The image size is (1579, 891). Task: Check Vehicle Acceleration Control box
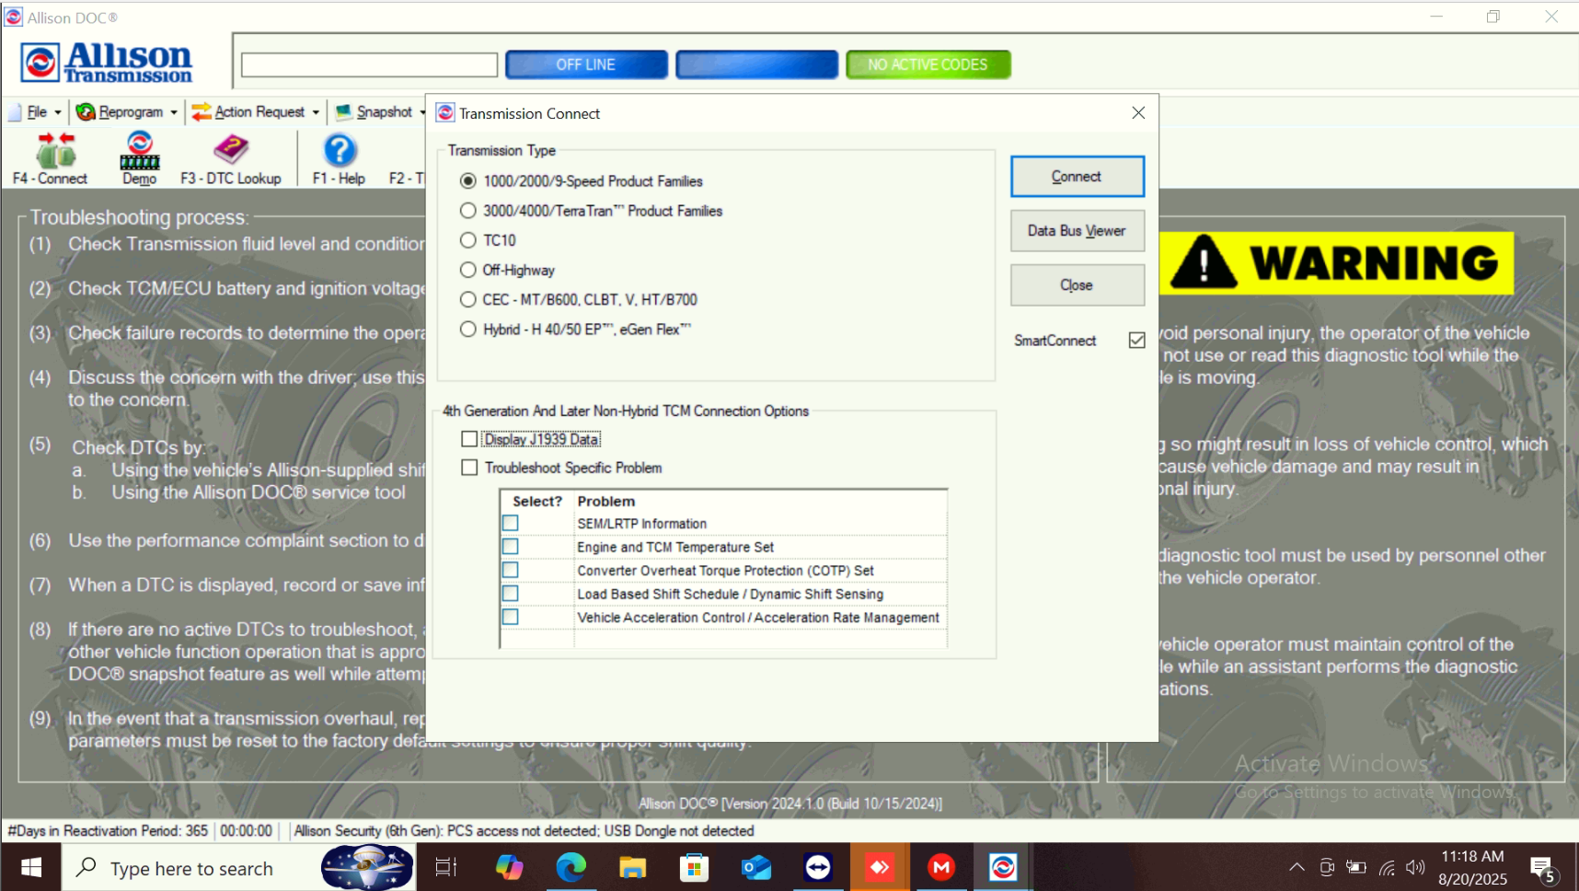click(511, 617)
